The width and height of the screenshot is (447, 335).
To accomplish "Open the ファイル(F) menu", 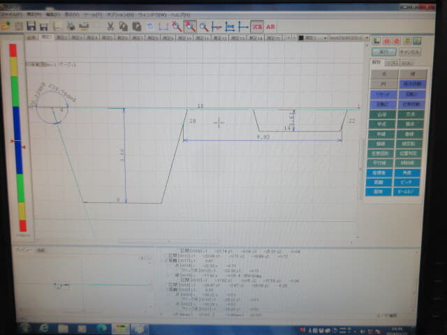I will click(x=11, y=14).
